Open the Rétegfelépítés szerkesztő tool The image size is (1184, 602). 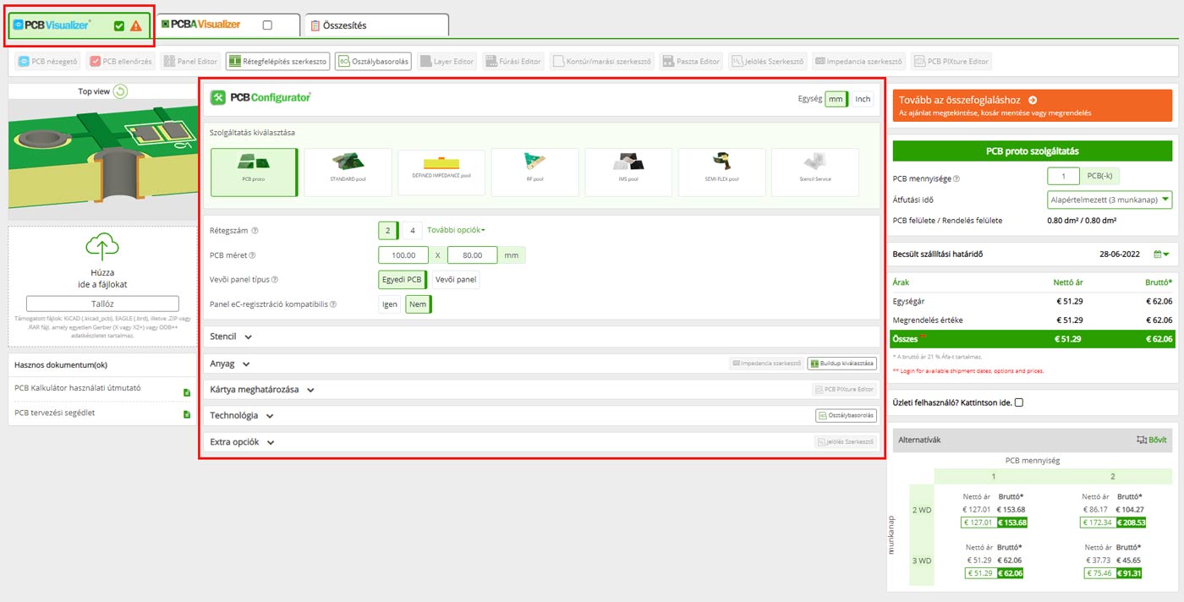(x=277, y=62)
